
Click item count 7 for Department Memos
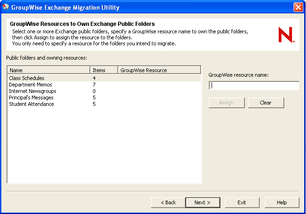pyautogui.click(x=94, y=85)
